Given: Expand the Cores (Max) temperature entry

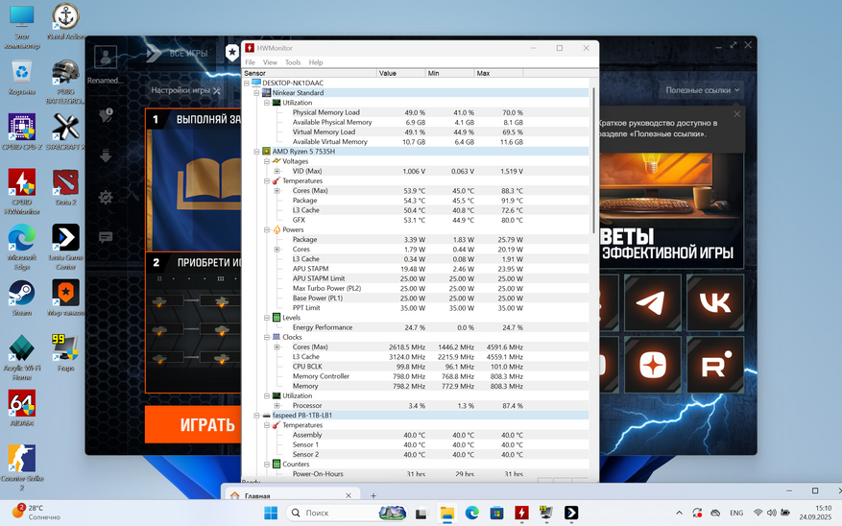Looking at the screenshot, I should point(277,191).
